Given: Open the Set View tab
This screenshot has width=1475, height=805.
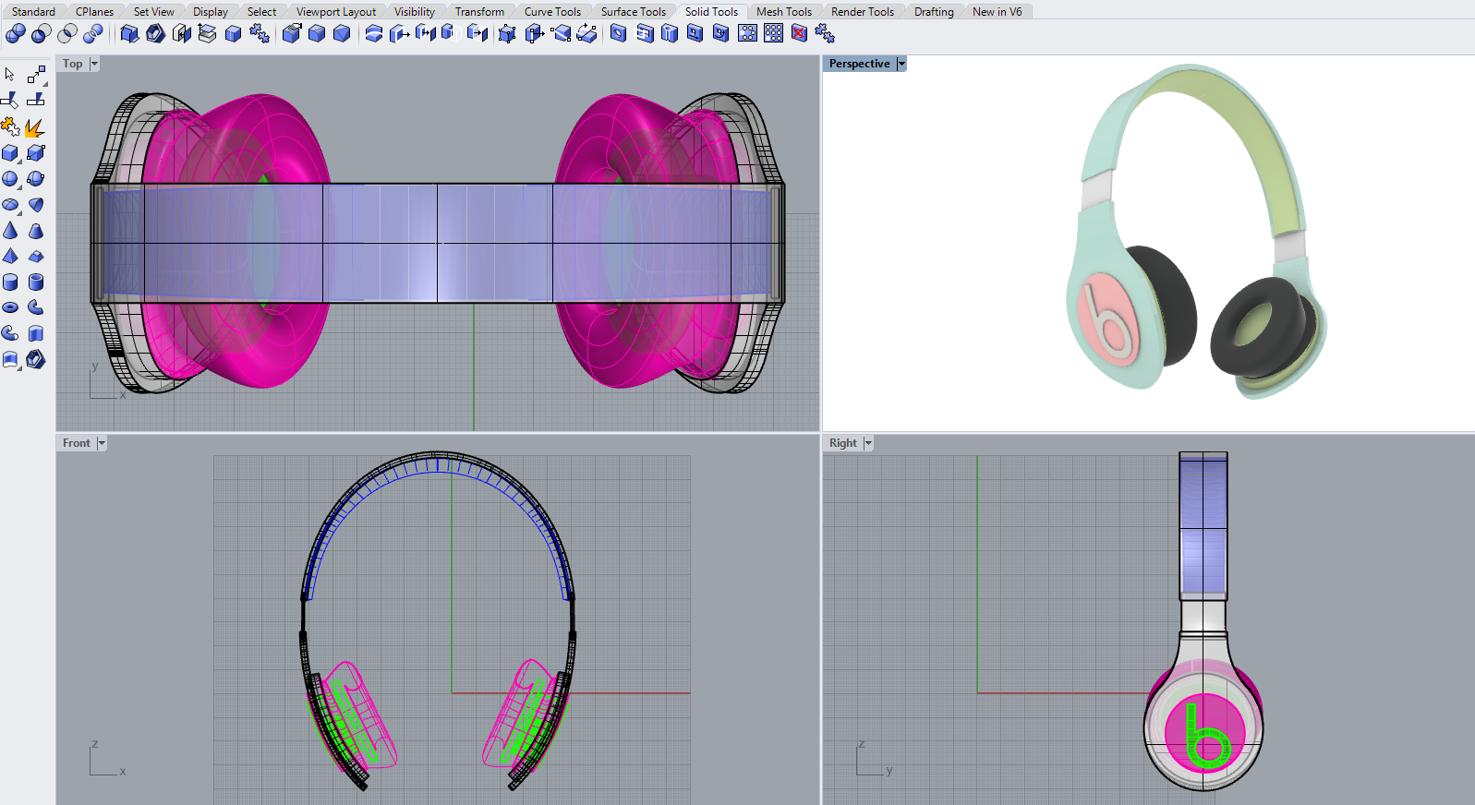Looking at the screenshot, I should [153, 12].
